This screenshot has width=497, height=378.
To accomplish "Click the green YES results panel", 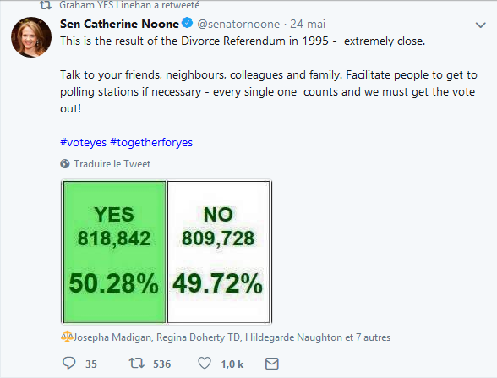I will [114, 252].
